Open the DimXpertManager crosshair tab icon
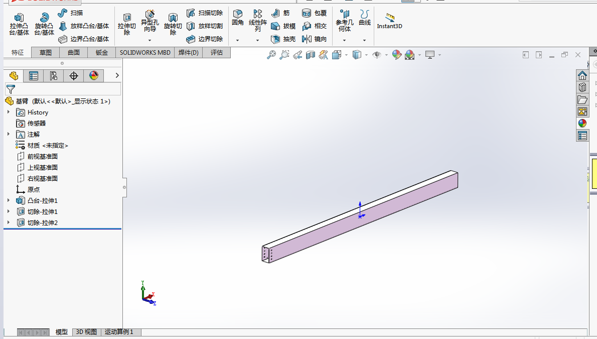Viewport: 597px width, 339px height. [74, 76]
